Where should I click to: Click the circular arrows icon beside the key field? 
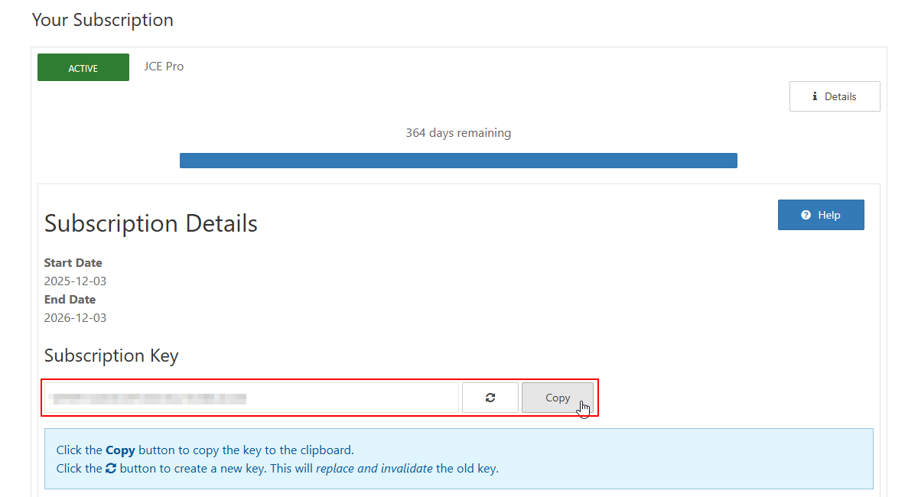pos(490,397)
